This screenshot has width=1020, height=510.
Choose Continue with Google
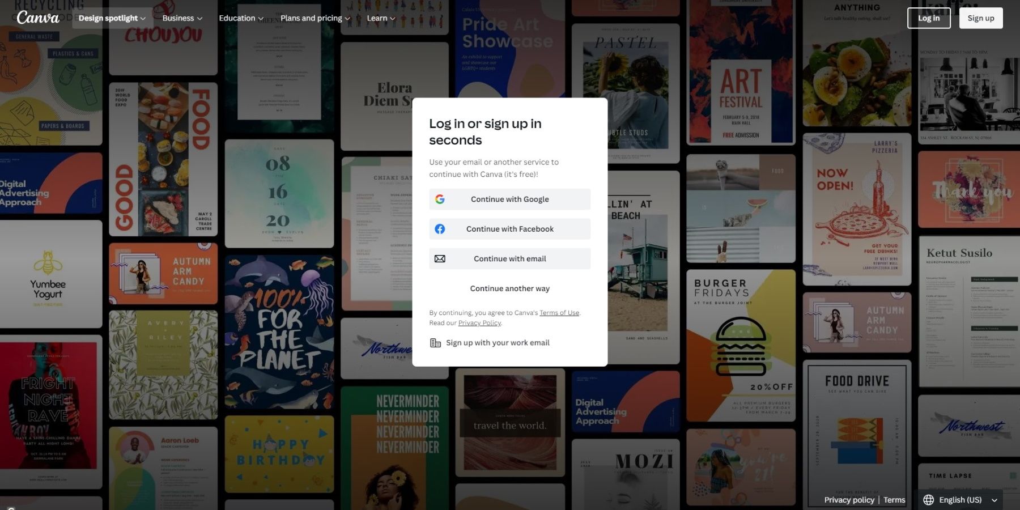(x=510, y=199)
